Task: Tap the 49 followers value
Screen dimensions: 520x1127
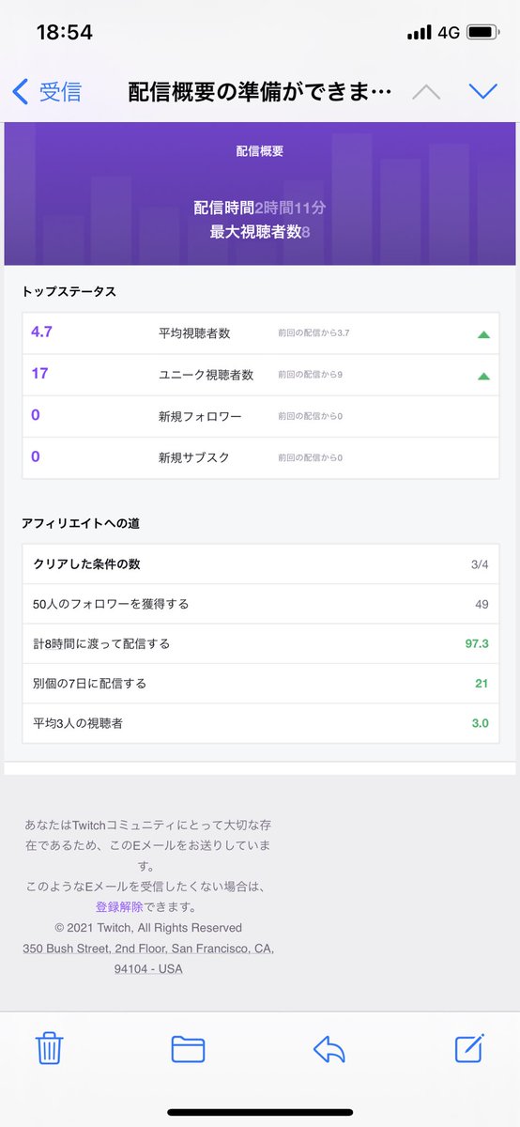Action: 482,604
